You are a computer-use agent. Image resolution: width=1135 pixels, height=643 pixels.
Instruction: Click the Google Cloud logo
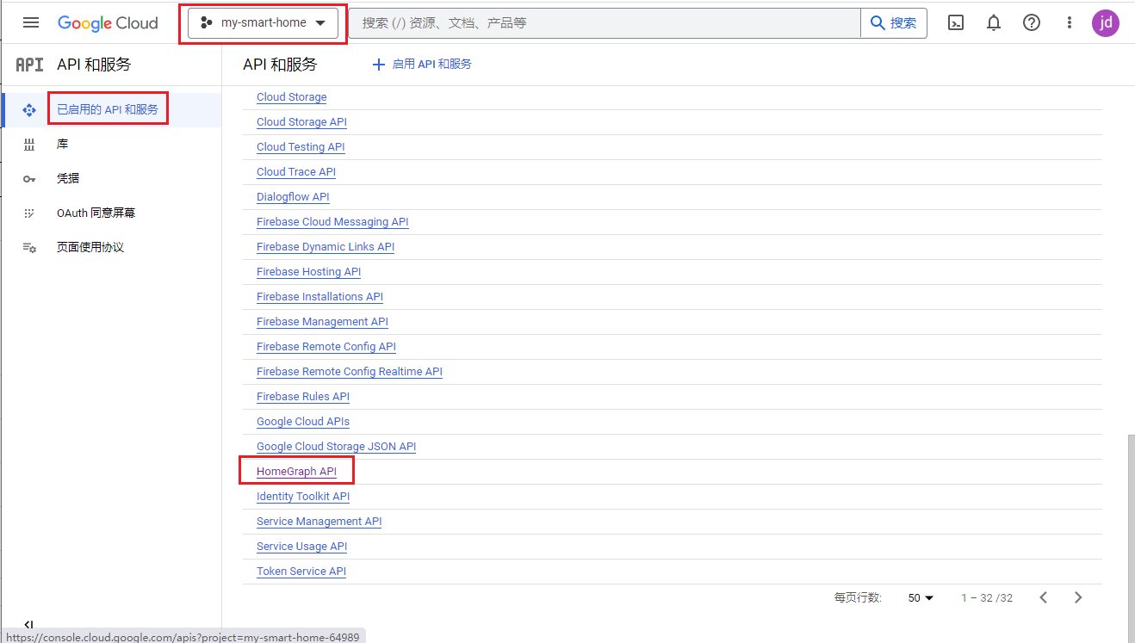[108, 23]
